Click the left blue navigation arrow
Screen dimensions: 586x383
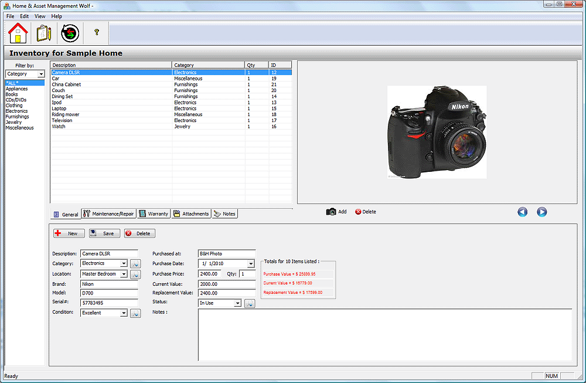click(522, 212)
